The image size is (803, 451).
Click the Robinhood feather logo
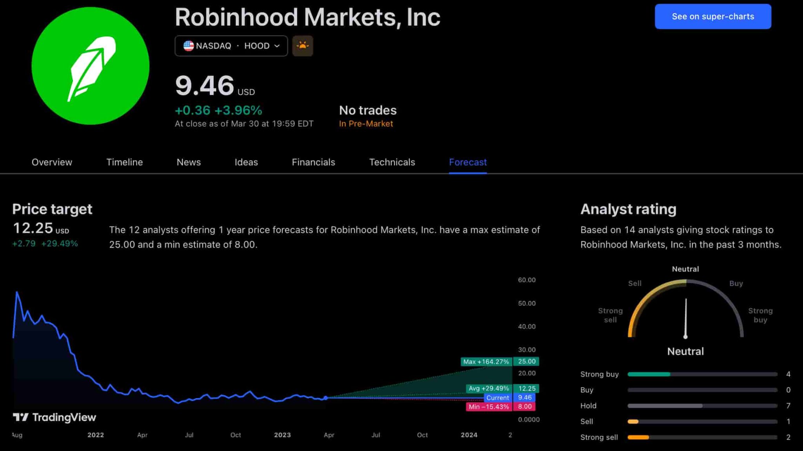point(91,66)
